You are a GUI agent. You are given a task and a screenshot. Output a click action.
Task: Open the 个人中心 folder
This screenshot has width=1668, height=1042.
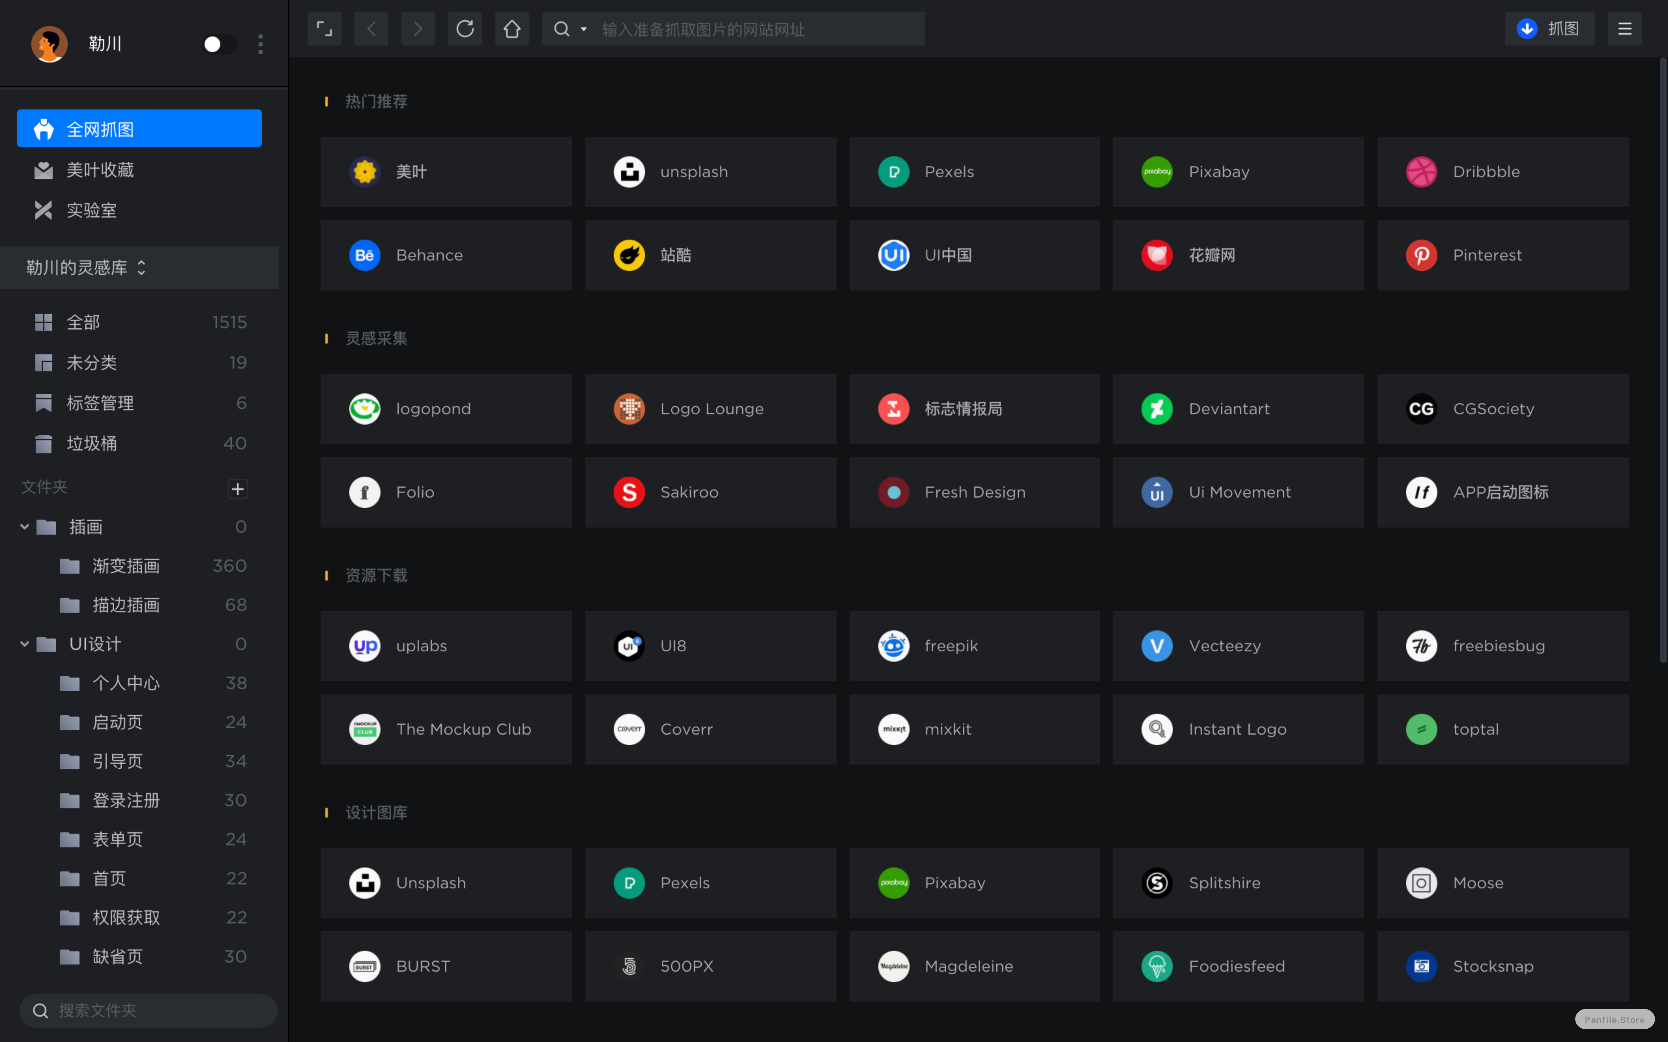[x=139, y=683]
